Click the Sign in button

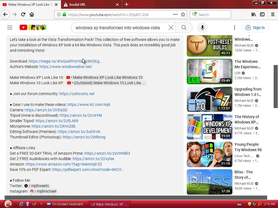tap(255, 28)
